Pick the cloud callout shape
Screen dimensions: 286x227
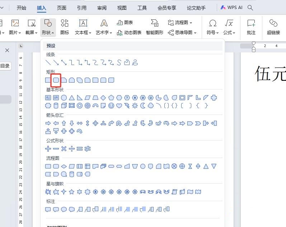[72, 209]
